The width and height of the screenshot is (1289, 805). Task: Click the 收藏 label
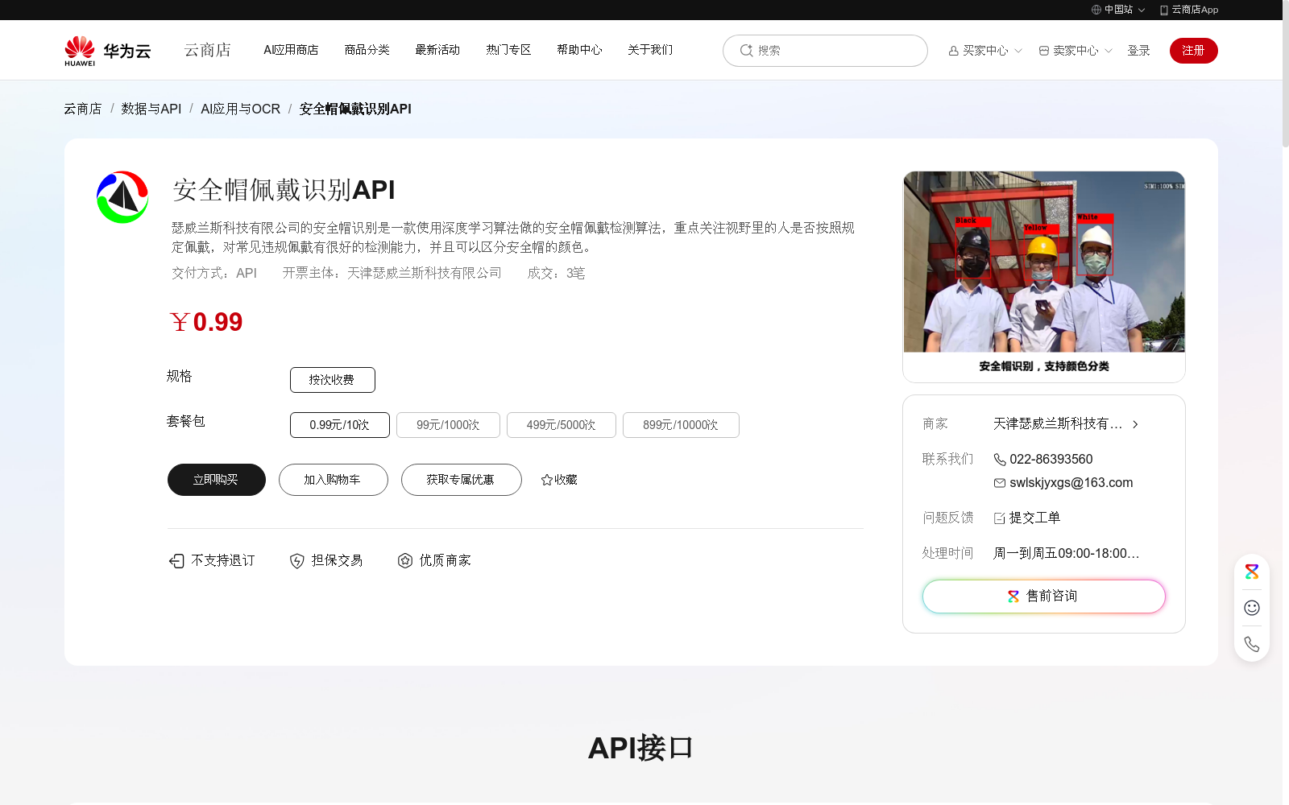566,480
